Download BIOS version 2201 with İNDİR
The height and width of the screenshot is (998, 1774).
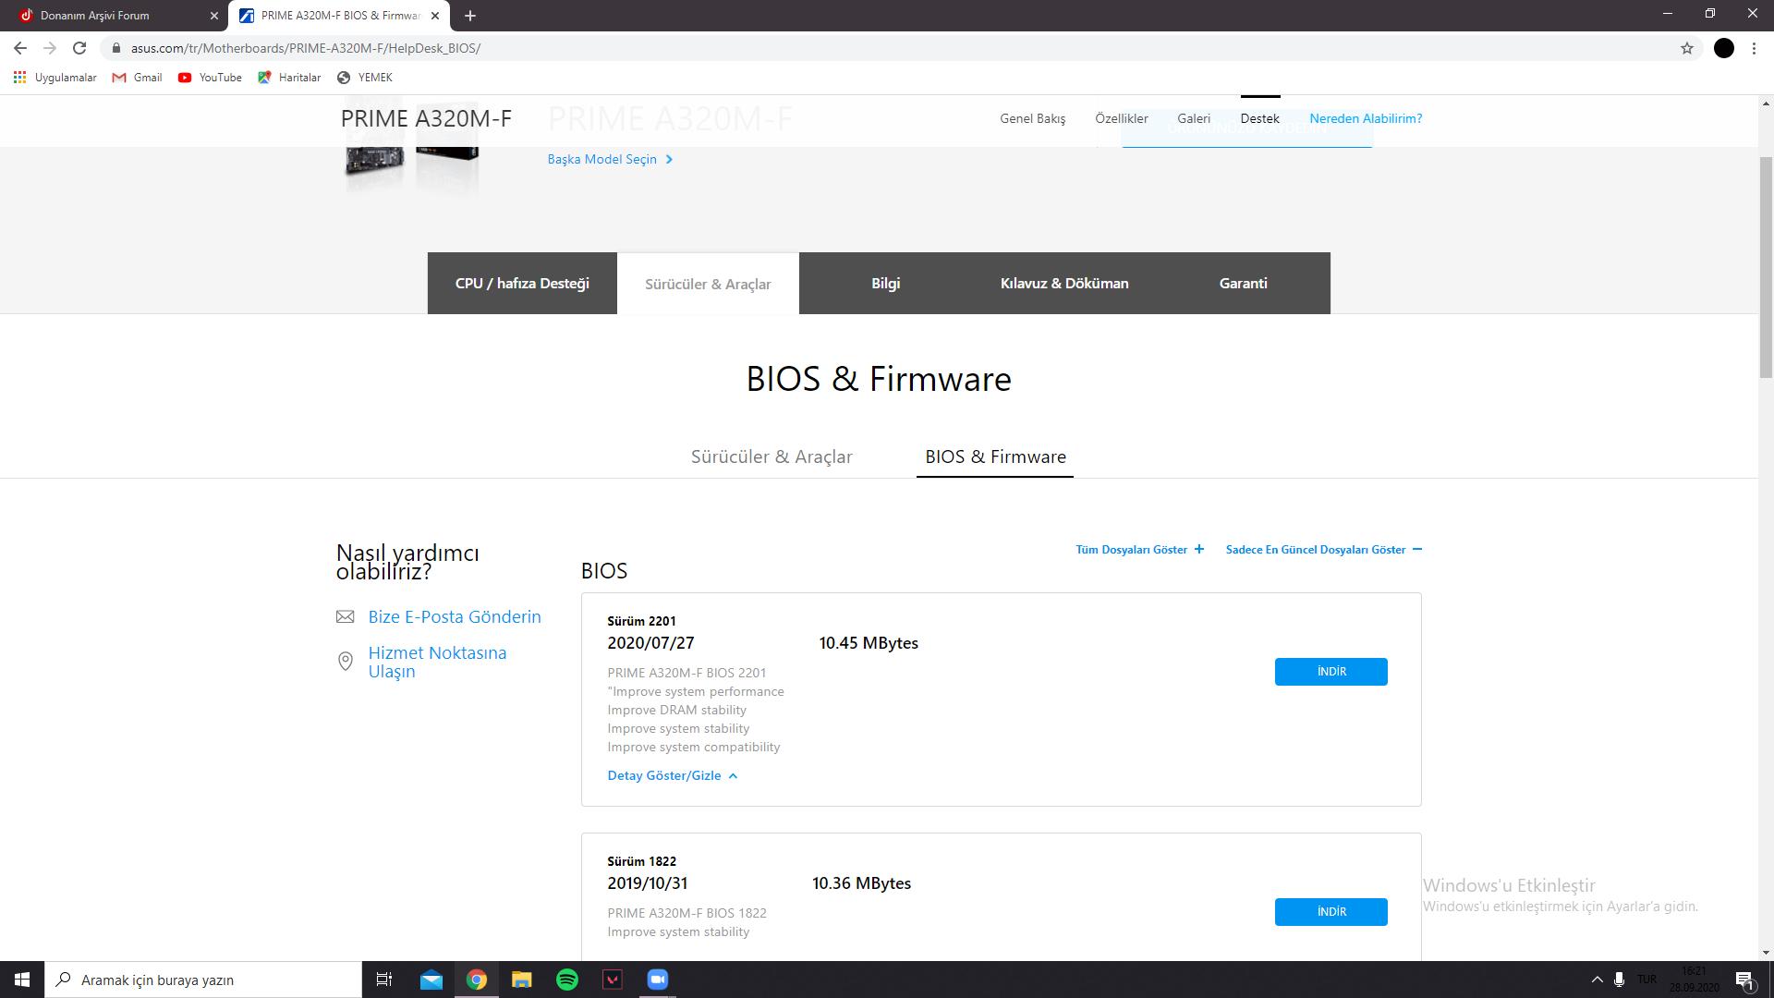coord(1331,672)
